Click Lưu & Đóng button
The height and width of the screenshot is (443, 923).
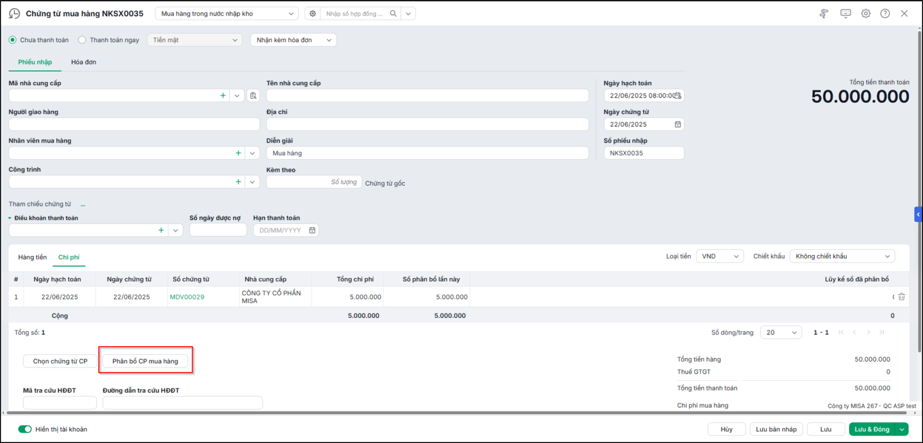click(x=872, y=429)
